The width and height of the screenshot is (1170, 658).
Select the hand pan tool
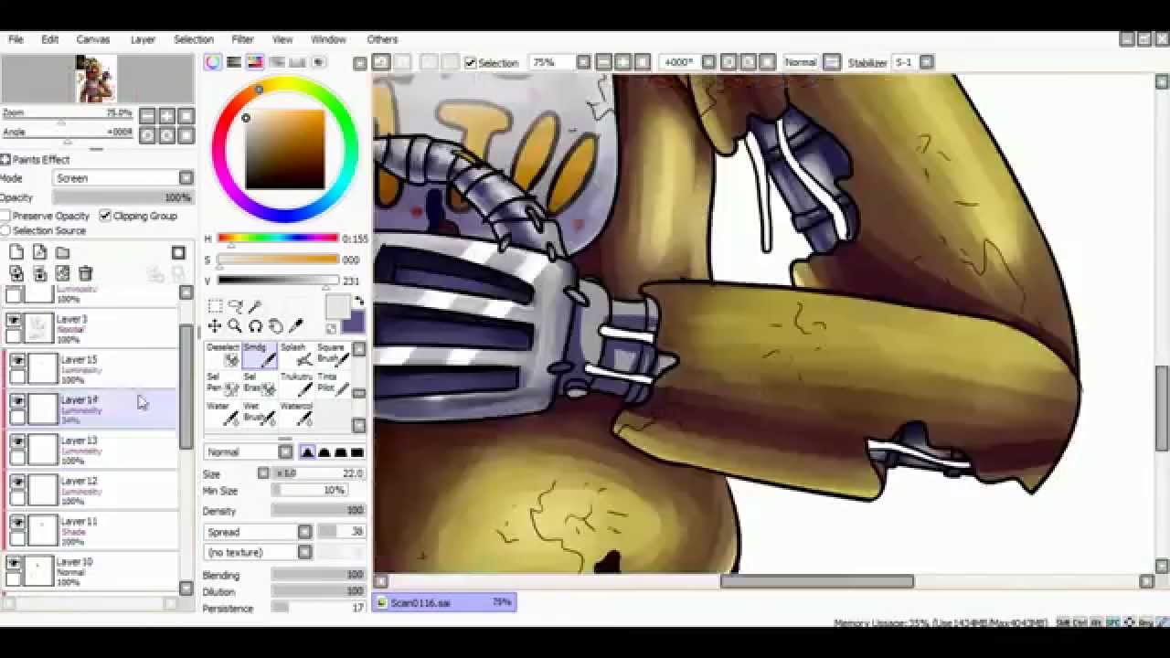click(275, 326)
